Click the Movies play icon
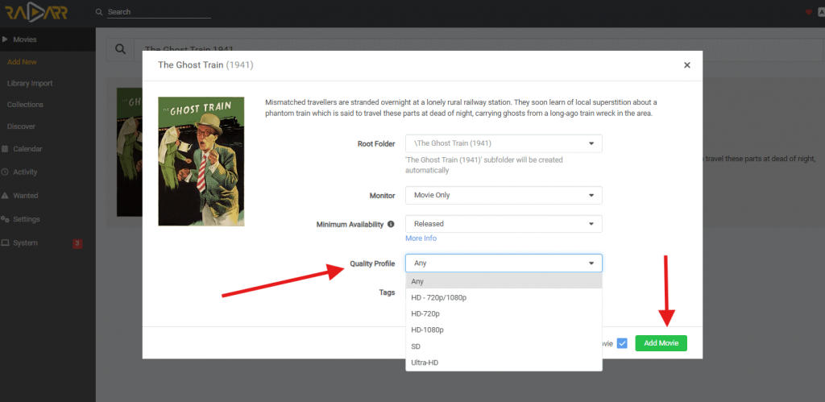 5,39
